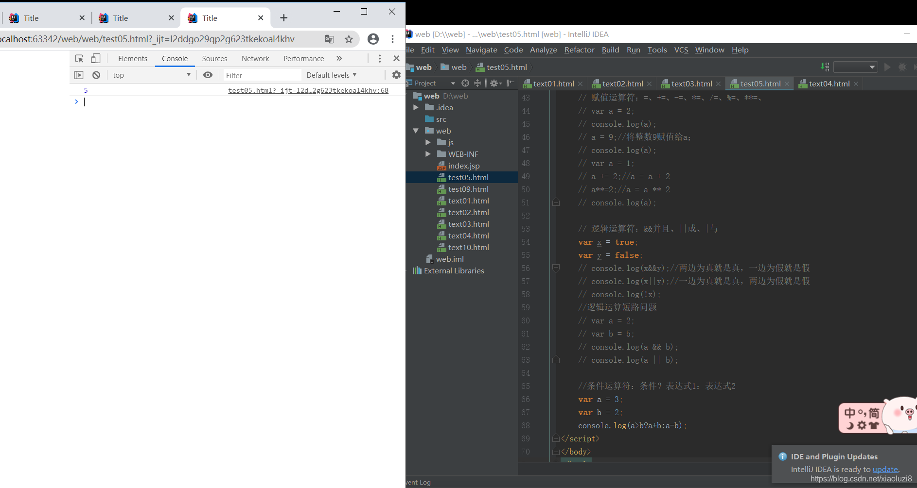The image size is (917, 488).
Task: Open the VCS menu in IntelliJ
Action: pyautogui.click(x=681, y=50)
